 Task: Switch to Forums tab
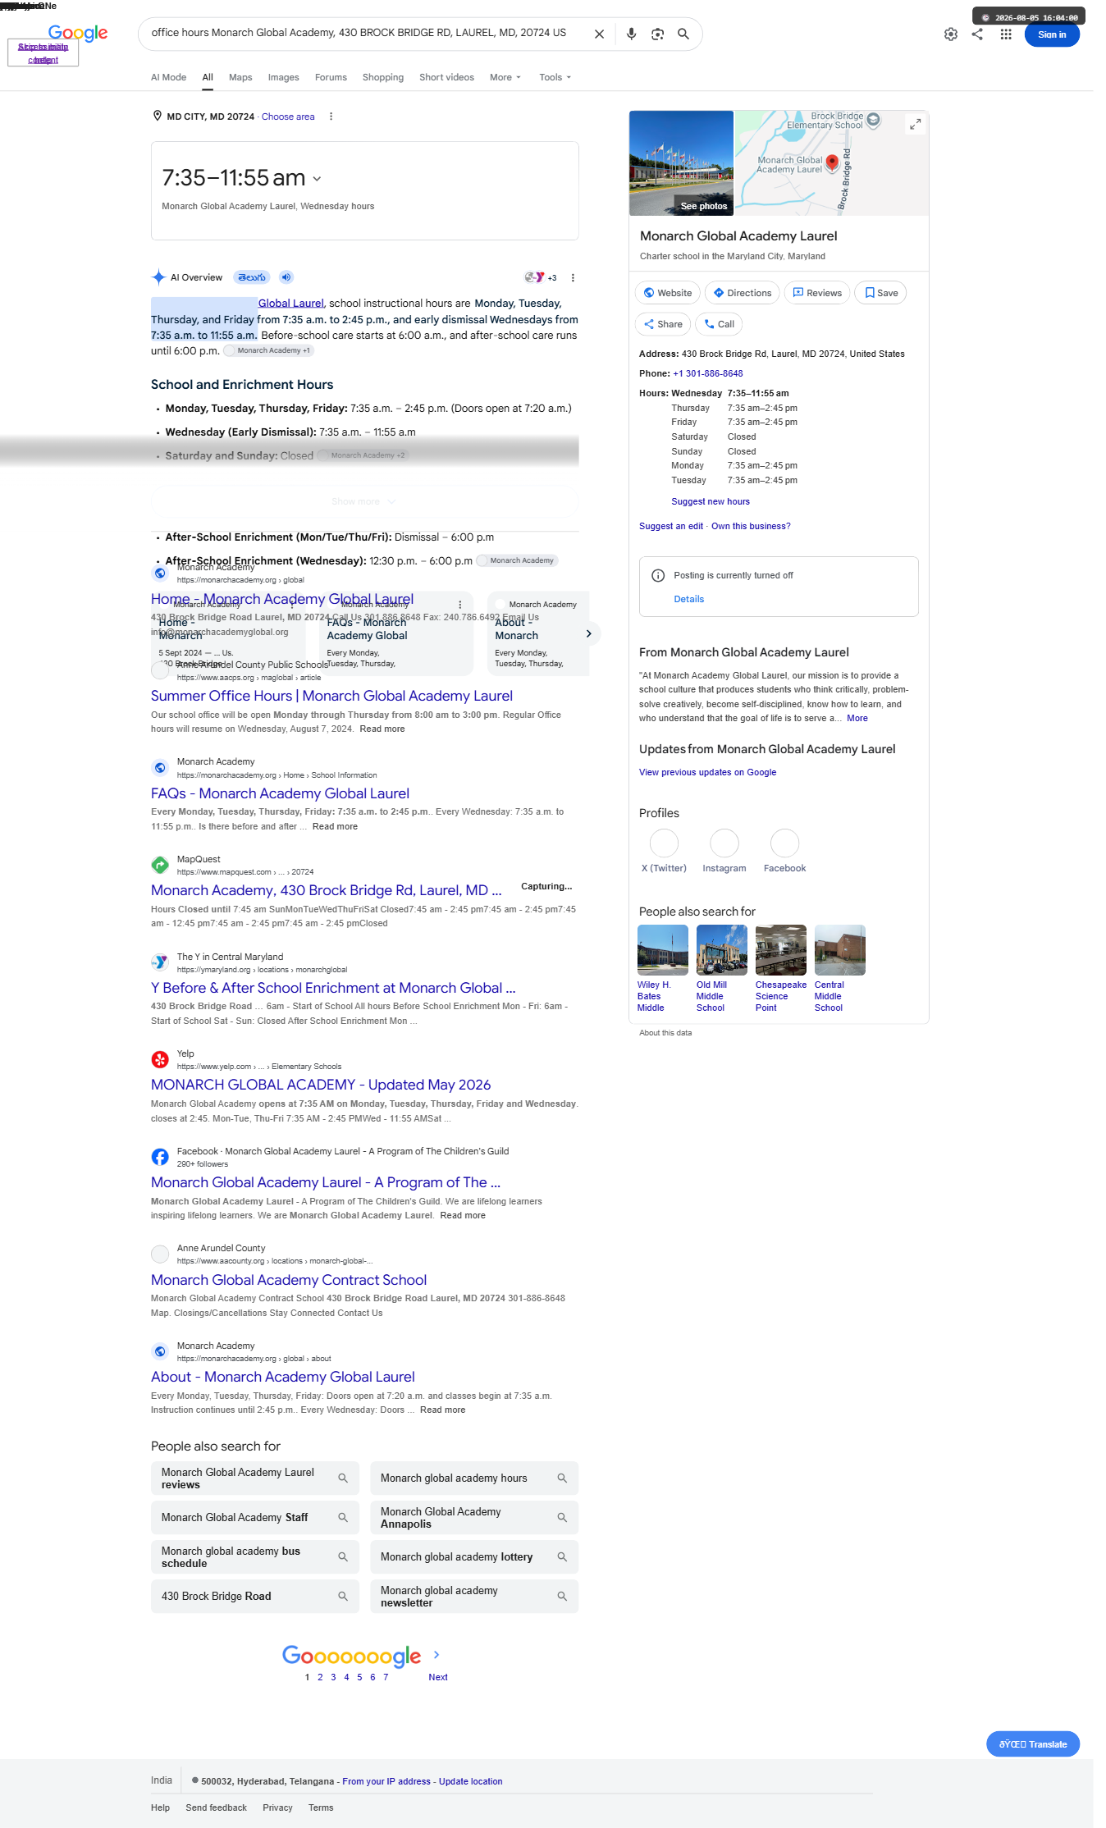pos(331,77)
